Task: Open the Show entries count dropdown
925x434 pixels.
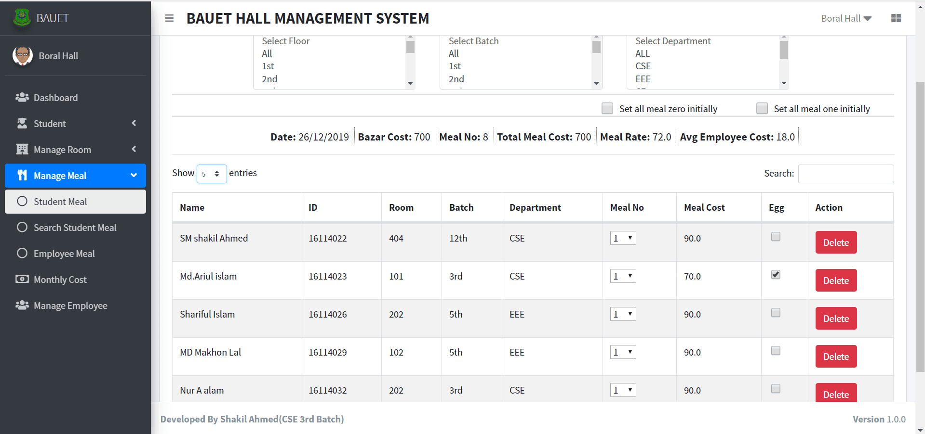Action: point(212,174)
